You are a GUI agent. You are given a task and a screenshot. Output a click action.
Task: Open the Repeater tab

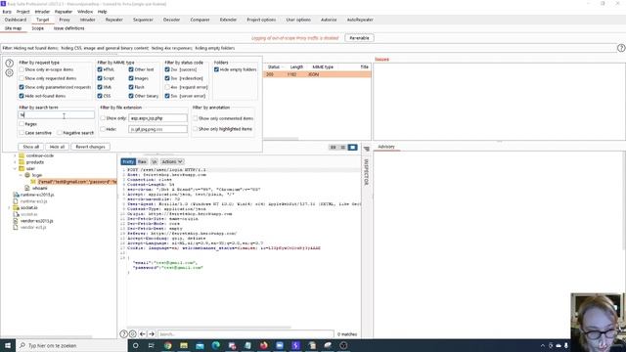coord(113,20)
